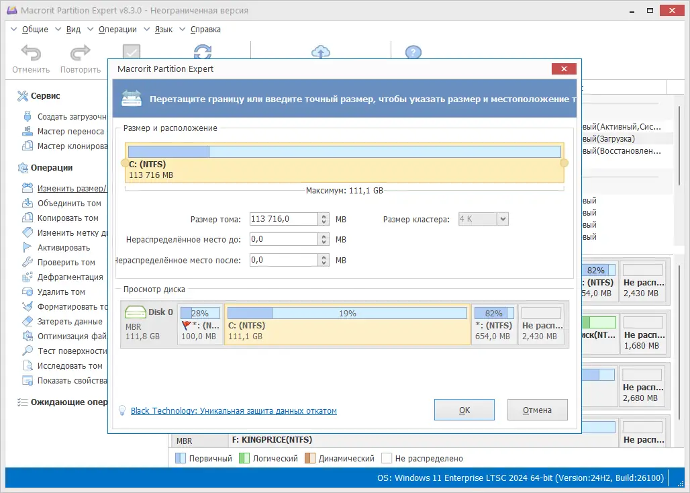Click the 1,680 MB unallocated block in main window
Viewport: 690px width, 493px height.
644,334
